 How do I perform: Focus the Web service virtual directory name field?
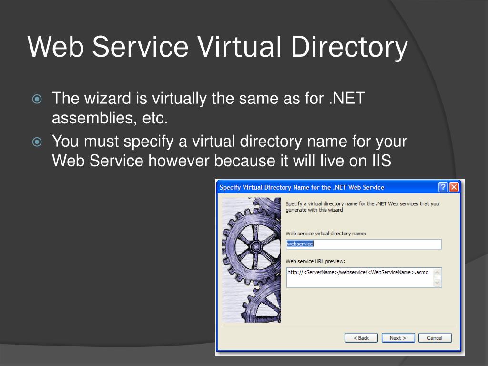tap(364, 244)
